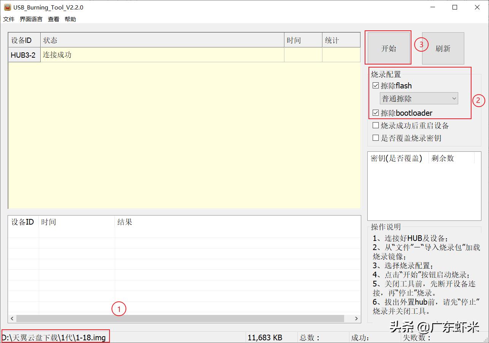This screenshot has width=489, height=343.
Task: Click the horizontal scrollbar right arrow
Action: pos(356,319)
